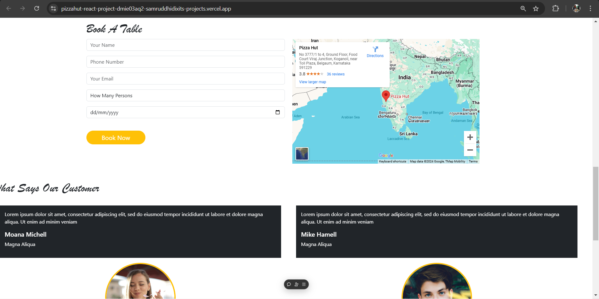
Task: Click the Directions icon on the map
Action: (x=375, y=50)
